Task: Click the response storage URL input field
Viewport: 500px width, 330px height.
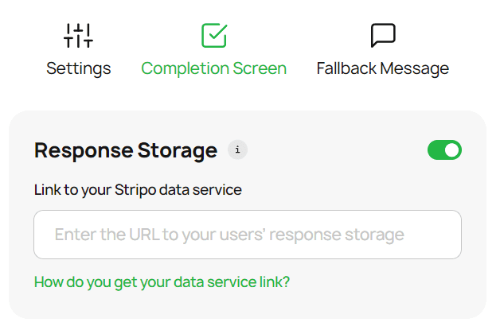Action: pos(248,235)
